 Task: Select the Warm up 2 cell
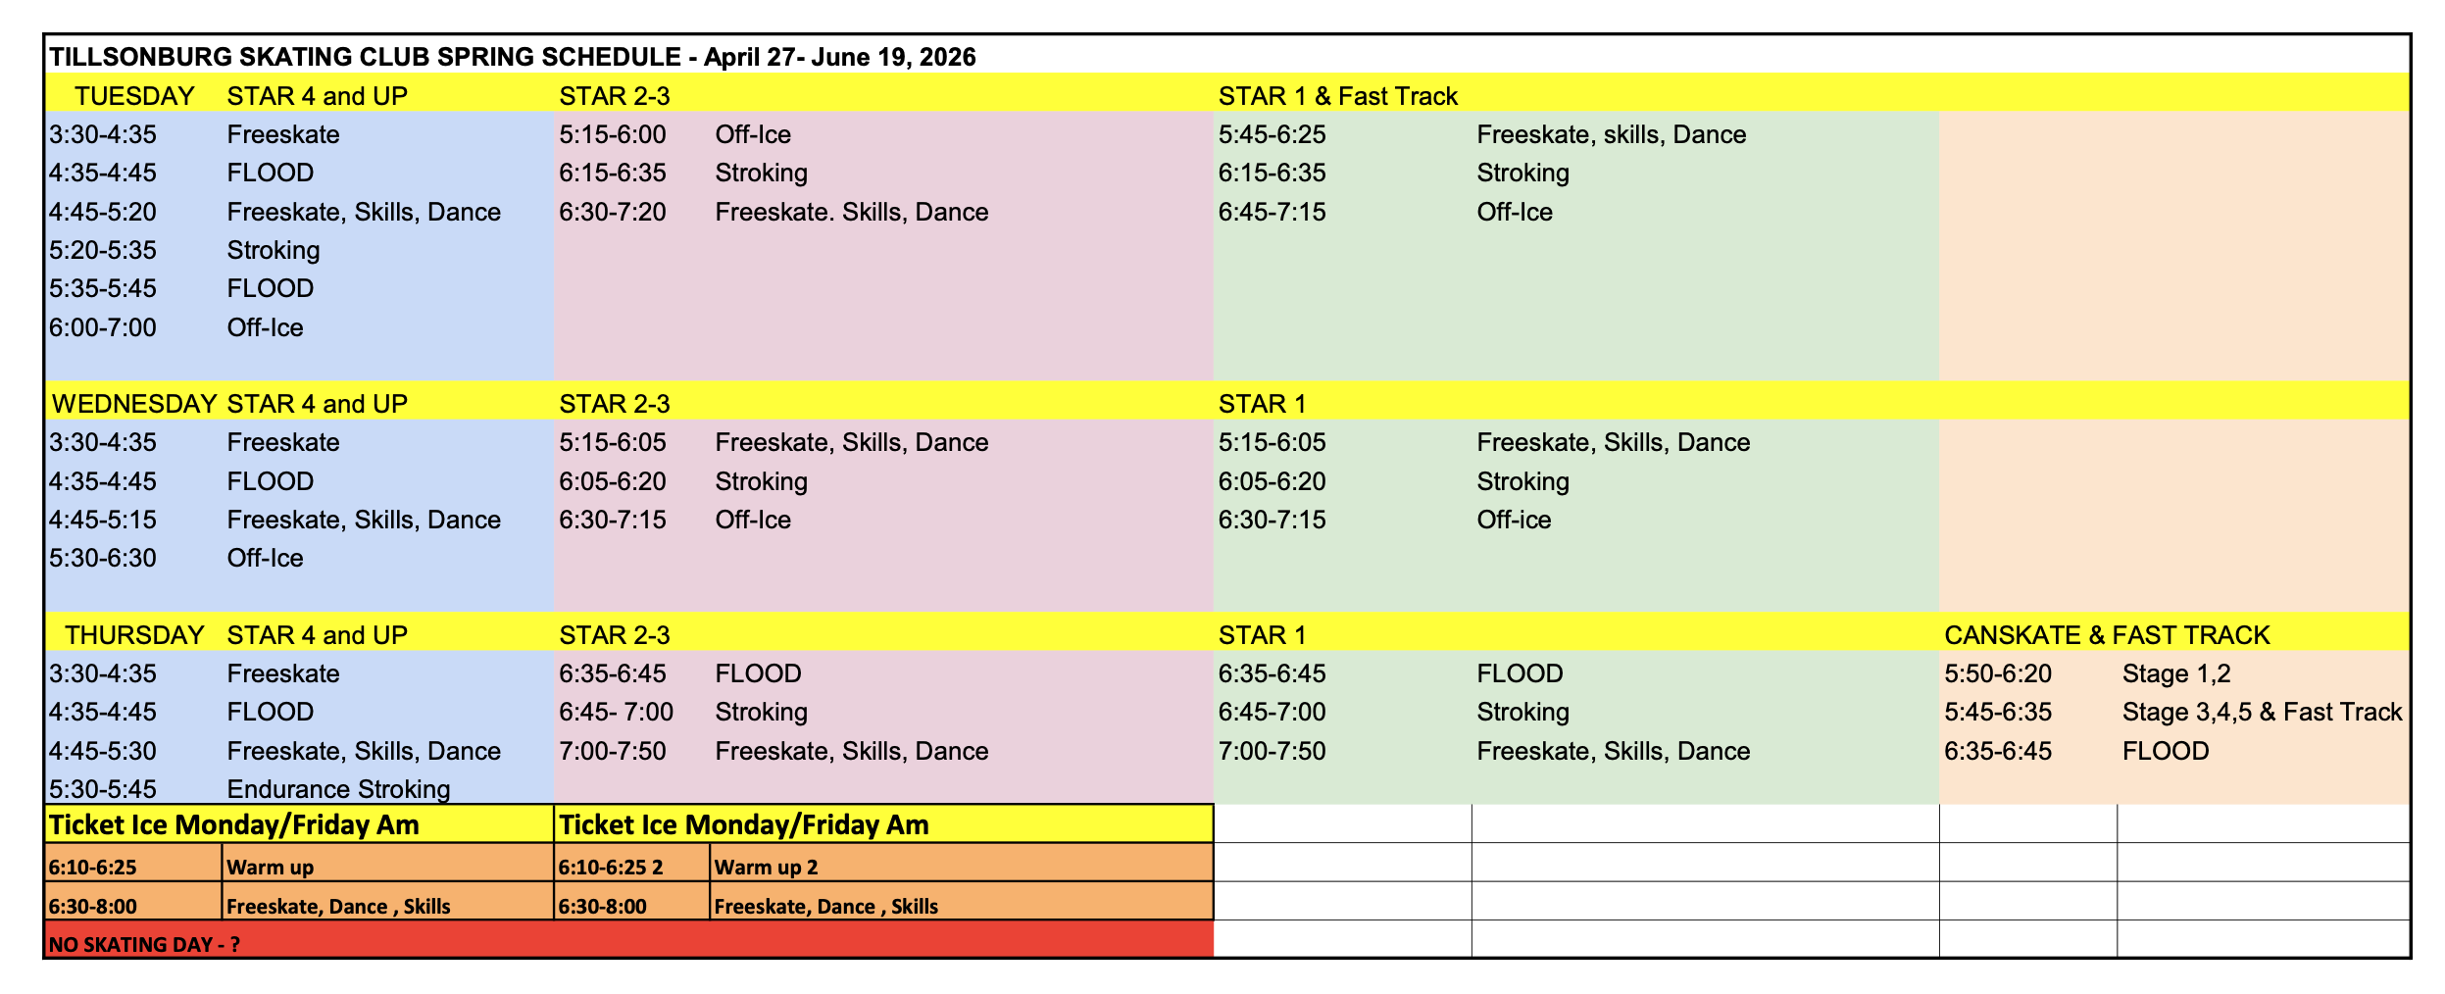pos(766,867)
